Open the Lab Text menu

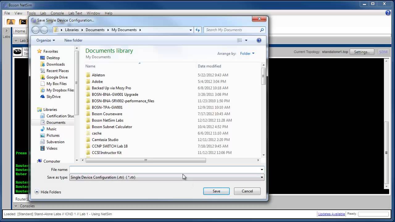click(75, 13)
